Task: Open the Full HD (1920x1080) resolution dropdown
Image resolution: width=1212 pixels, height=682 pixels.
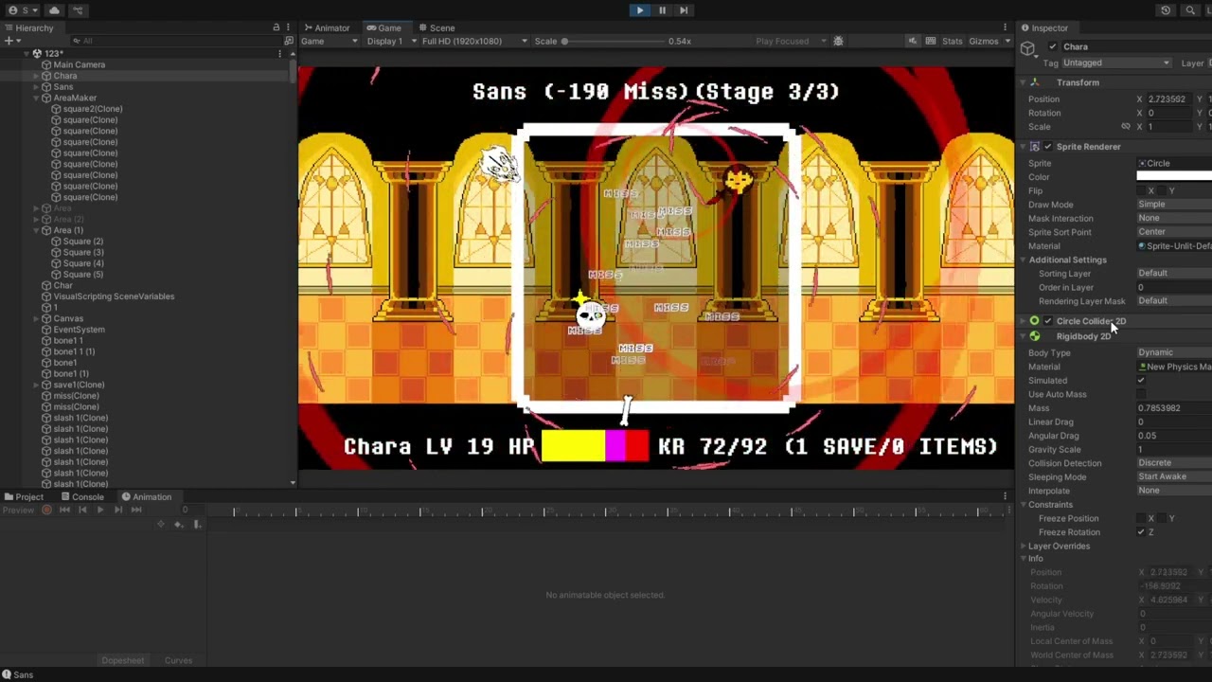Action: [474, 41]
